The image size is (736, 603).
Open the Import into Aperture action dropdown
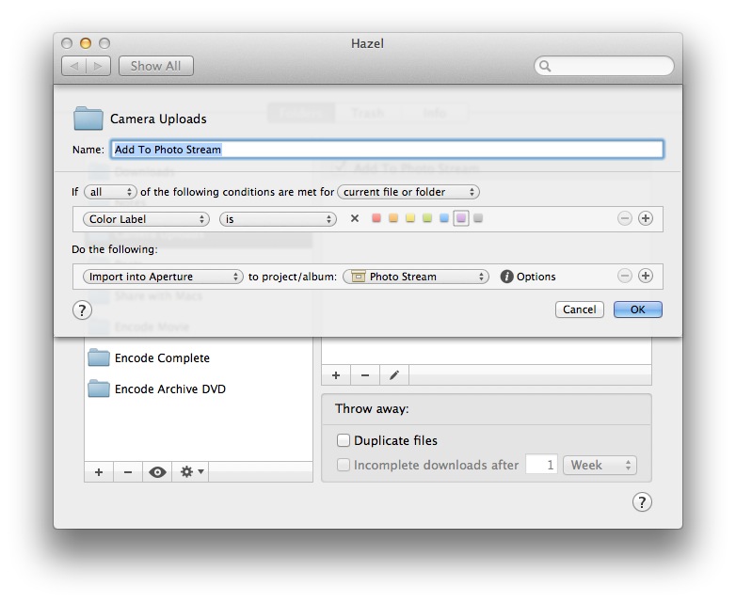163,277
